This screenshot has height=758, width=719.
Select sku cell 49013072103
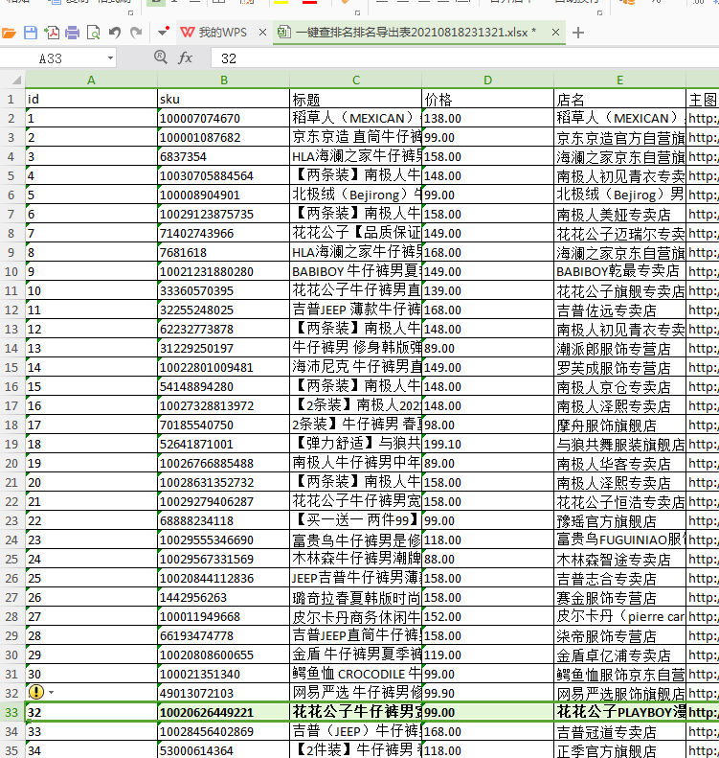click(224, 693)
